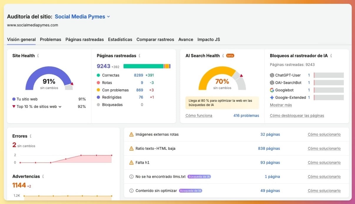Click Cómo solucionarlo for llms.txt row
The image size is (355, 204).
324,177
